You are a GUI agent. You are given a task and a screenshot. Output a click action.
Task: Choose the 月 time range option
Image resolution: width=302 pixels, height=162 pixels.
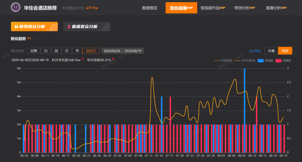point(67,51)
